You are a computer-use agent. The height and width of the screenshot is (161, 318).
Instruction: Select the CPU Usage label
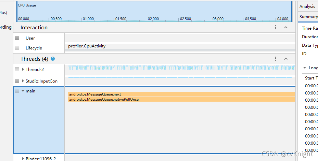coord(27,5)
